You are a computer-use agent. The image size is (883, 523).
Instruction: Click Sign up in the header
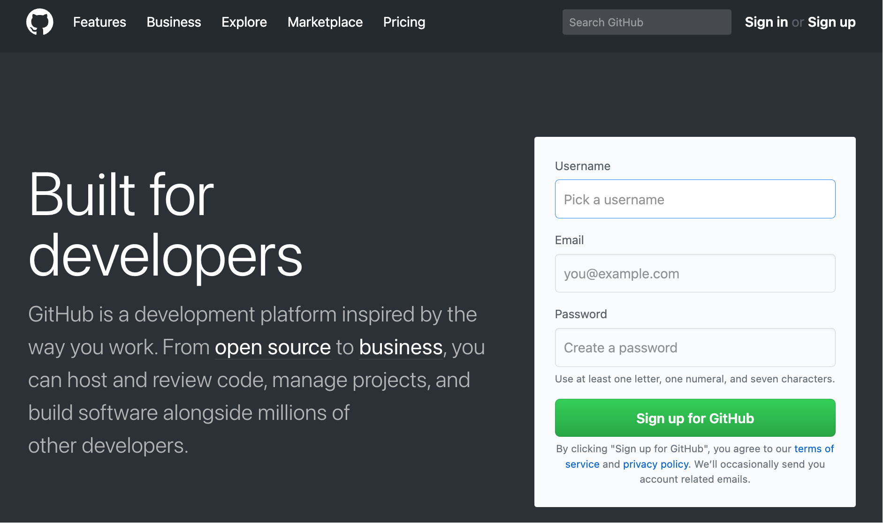[831, 22]
